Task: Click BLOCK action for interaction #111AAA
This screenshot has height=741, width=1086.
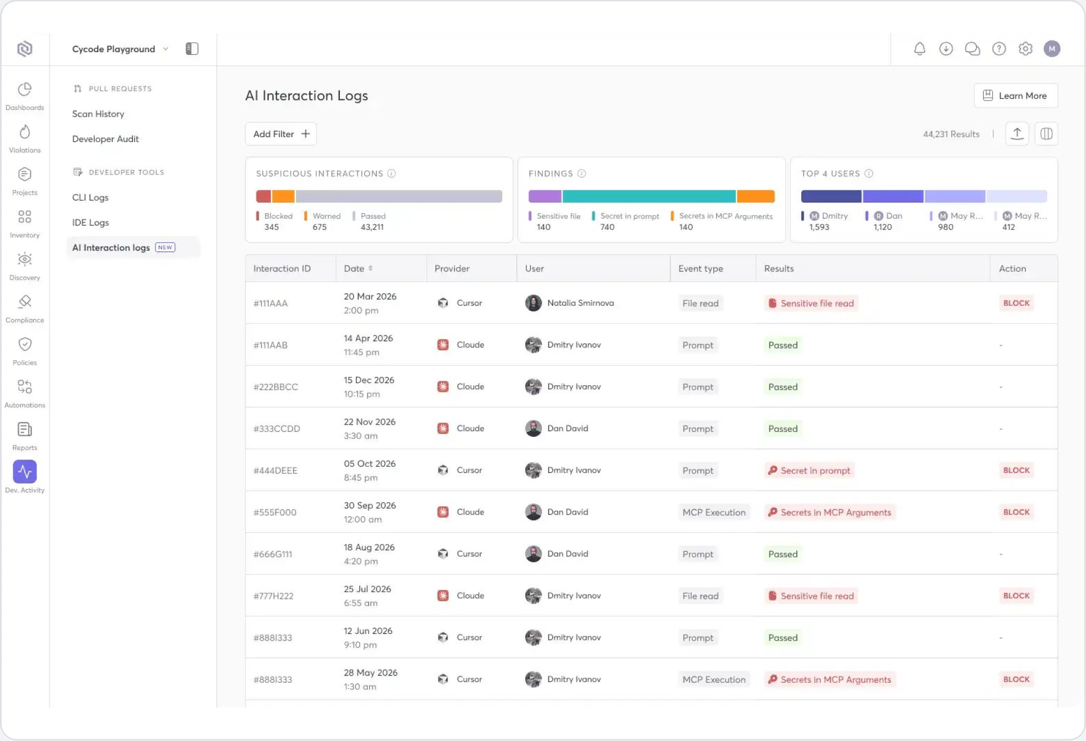Action: (1016, 303)
